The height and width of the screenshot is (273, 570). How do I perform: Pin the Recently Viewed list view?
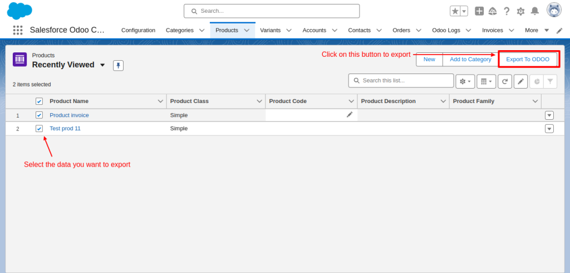(x=118, y=66)
